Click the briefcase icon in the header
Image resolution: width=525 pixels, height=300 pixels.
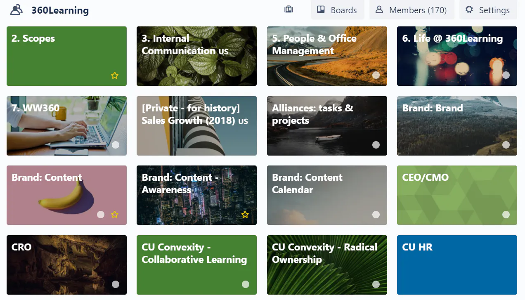click(x=289, y=9)
